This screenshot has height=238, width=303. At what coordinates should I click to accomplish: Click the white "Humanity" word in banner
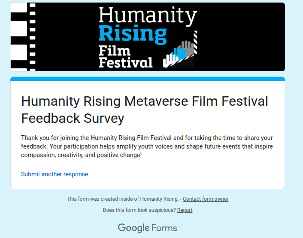tap(147, 16)
